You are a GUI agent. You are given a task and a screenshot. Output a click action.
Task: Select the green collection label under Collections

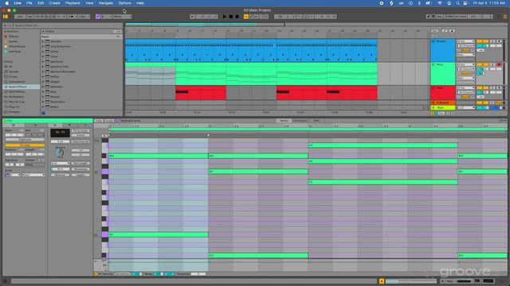point(14,52)
